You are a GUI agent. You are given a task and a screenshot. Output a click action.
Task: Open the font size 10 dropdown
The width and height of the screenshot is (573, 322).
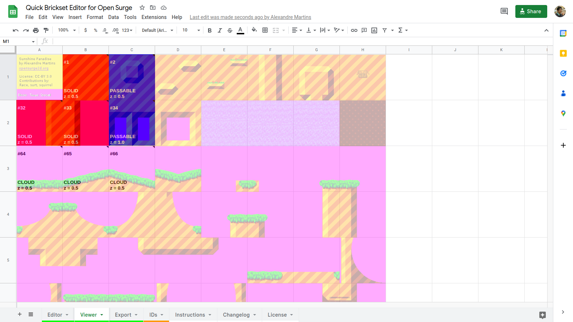[x=191, y=30]
